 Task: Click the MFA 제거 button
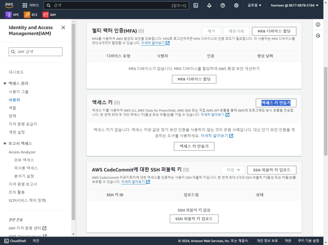click(x=211, y=31)
